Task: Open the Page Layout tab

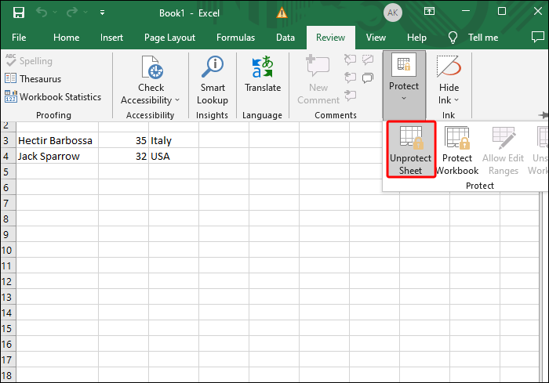Action: click(x=169, y=38)
